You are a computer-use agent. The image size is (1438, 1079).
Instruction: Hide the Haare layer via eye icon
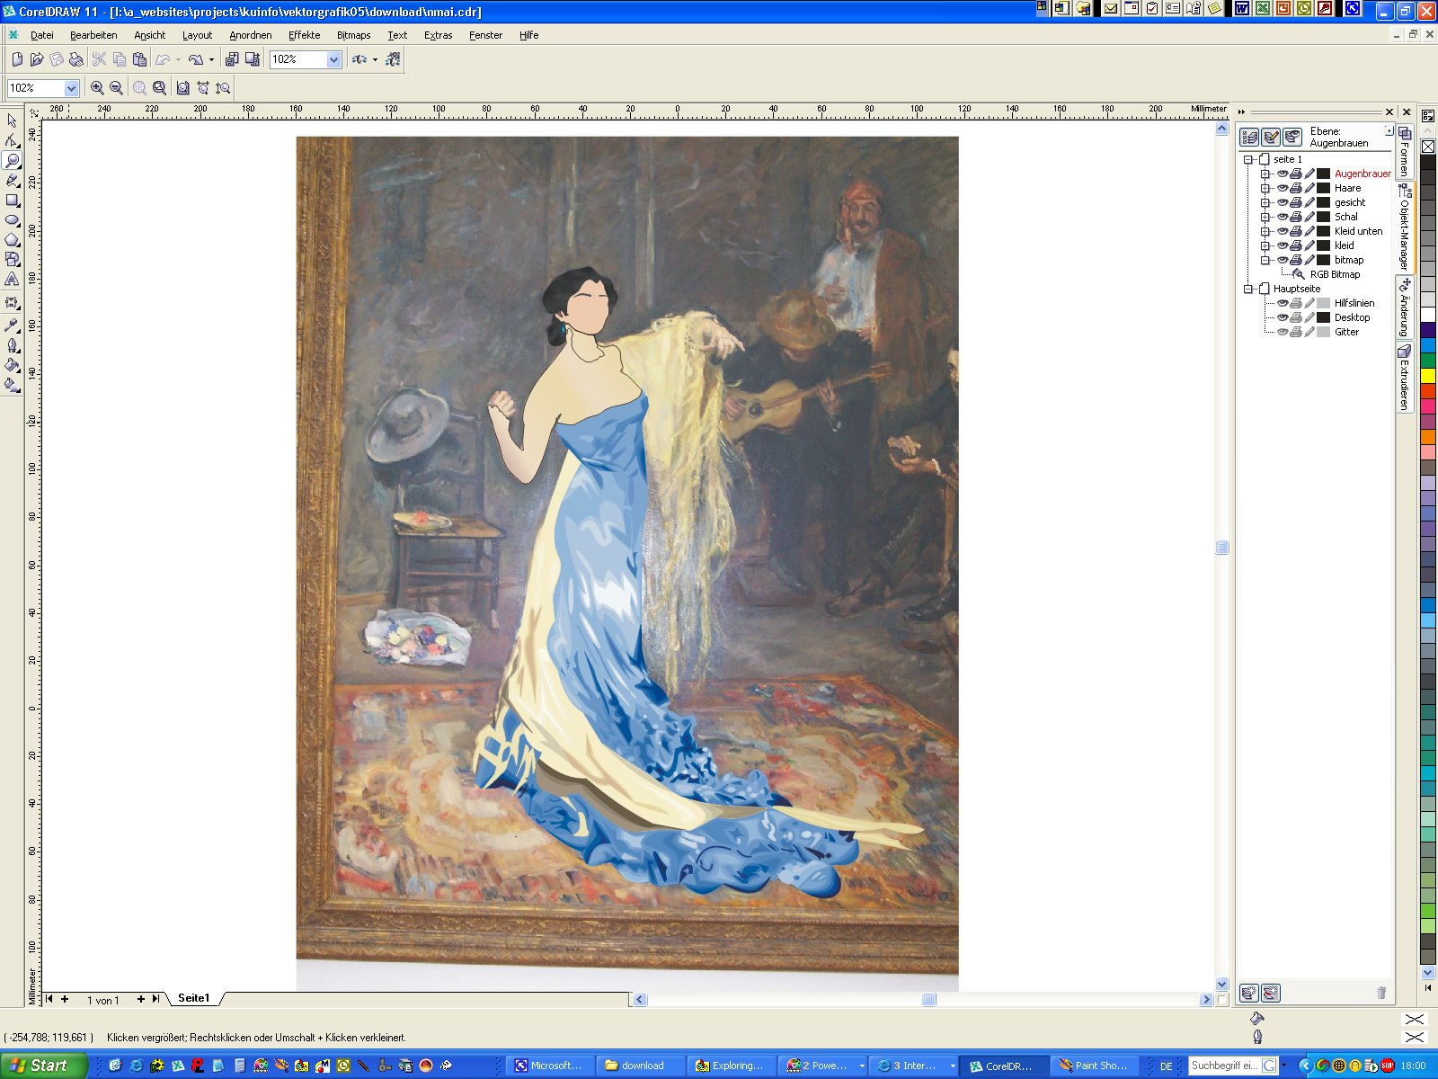click(1283, 188)
